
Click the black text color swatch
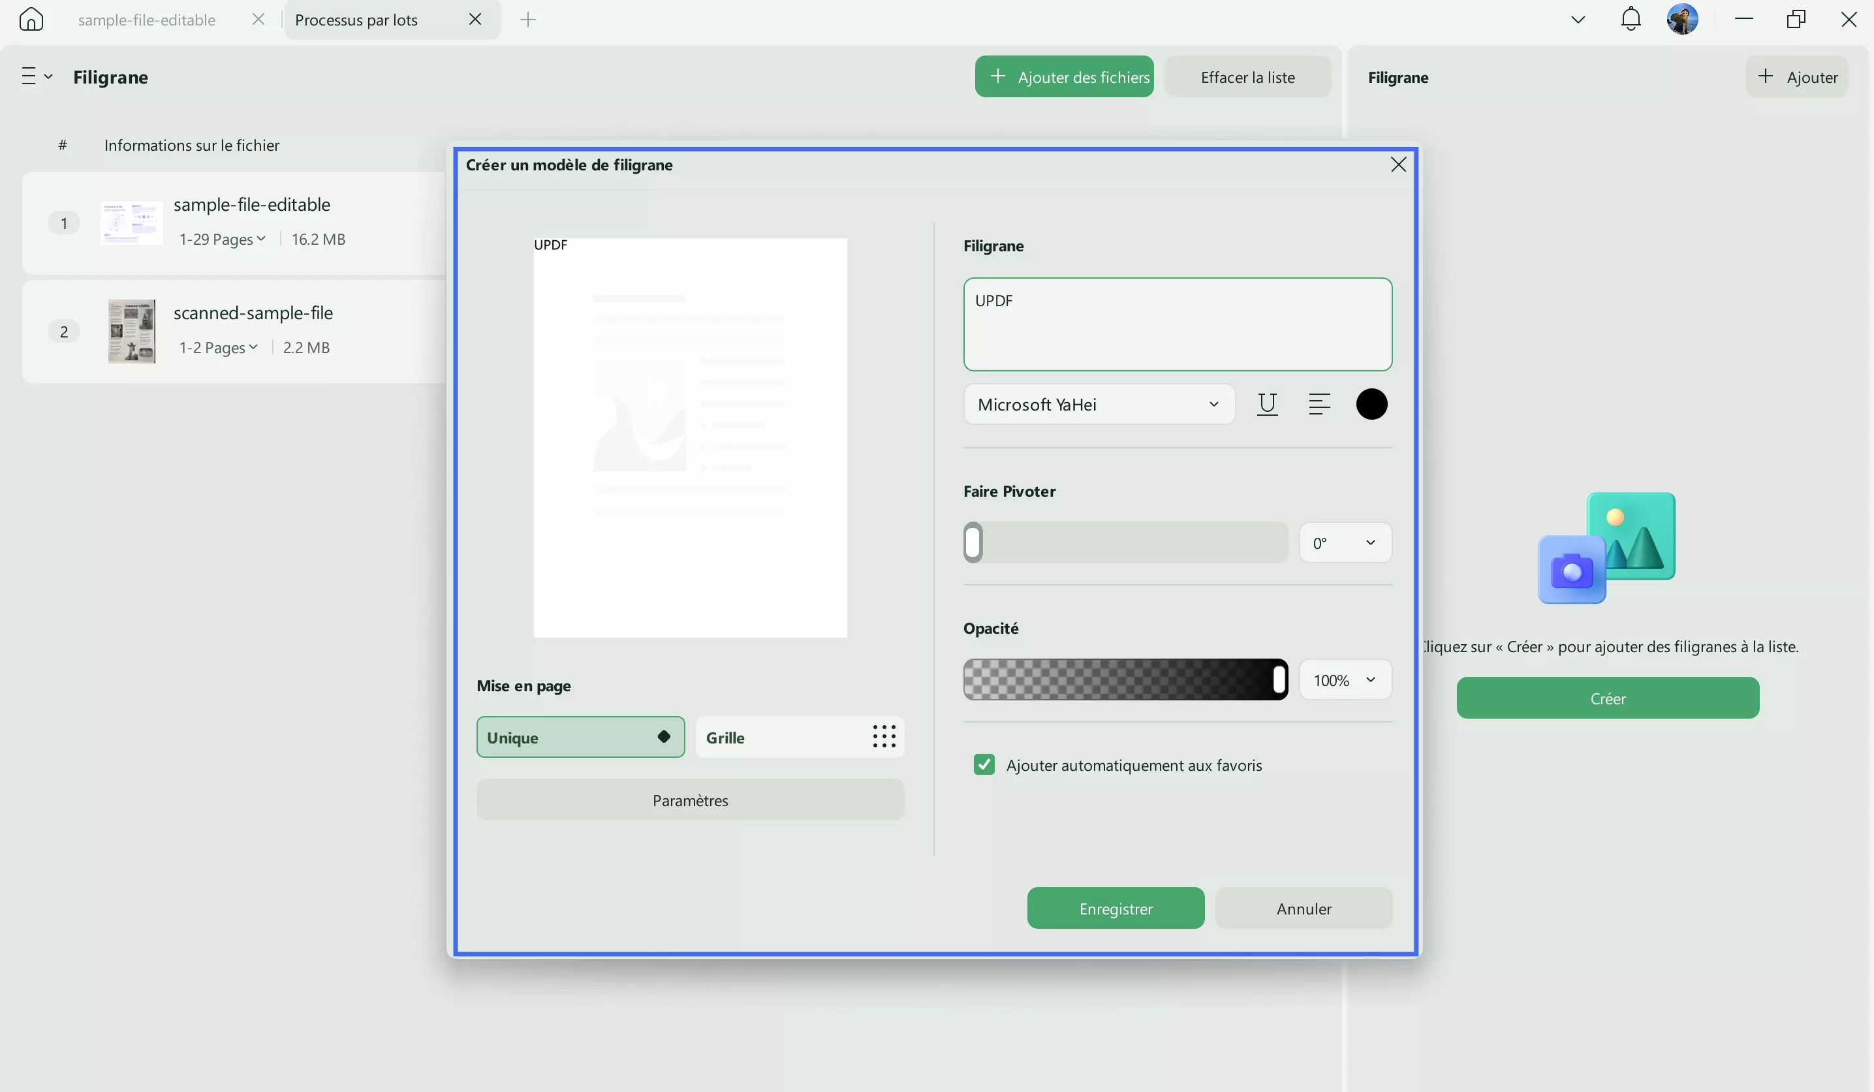click(x=1371, y=404)
